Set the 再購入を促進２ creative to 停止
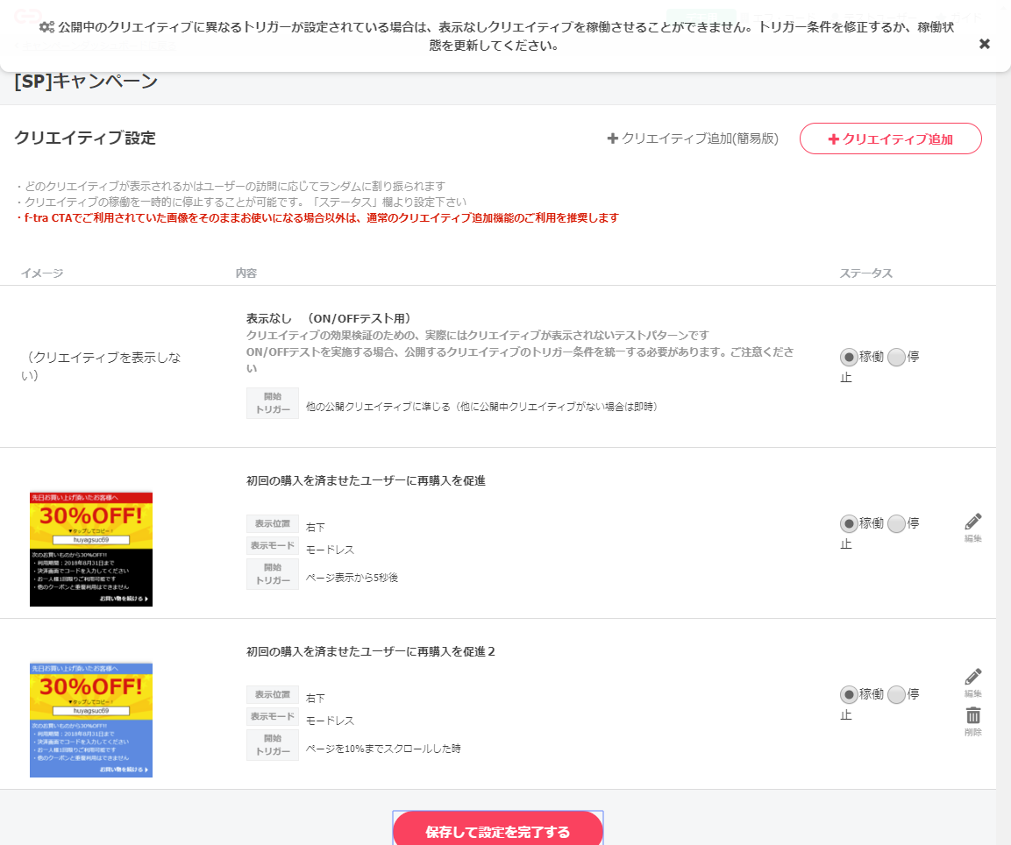Image resolution: width=1011 pixels, height=845 pixels. pyautogui.click(x=895, y=694)
